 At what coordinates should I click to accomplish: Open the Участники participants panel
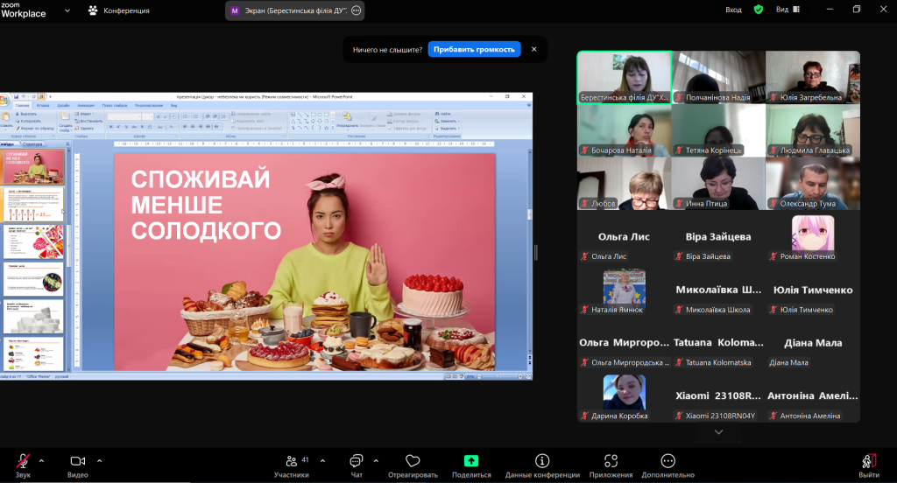point(291,465)
